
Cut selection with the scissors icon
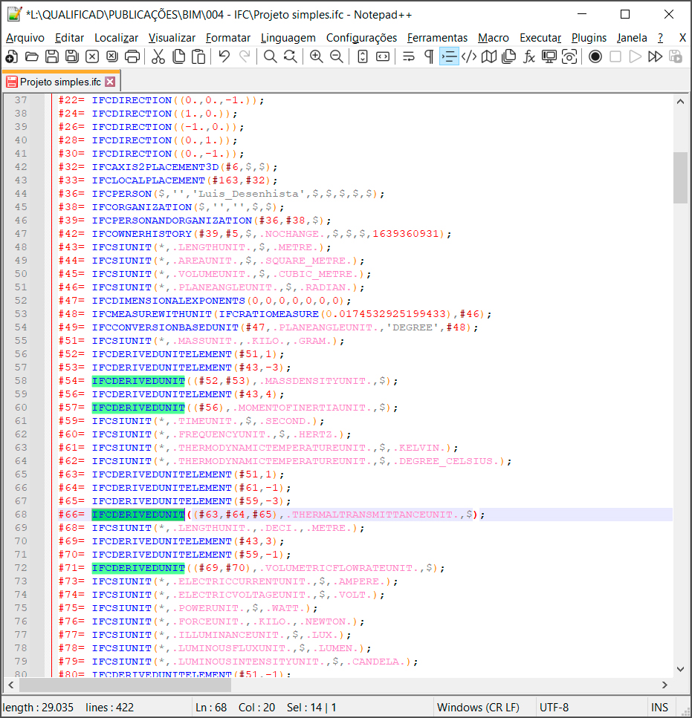pyautogui.click(x=158, y=56)
